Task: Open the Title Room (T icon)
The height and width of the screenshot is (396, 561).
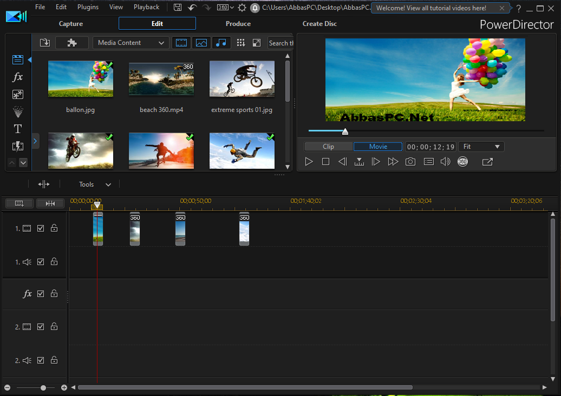Action: point(17,129)
